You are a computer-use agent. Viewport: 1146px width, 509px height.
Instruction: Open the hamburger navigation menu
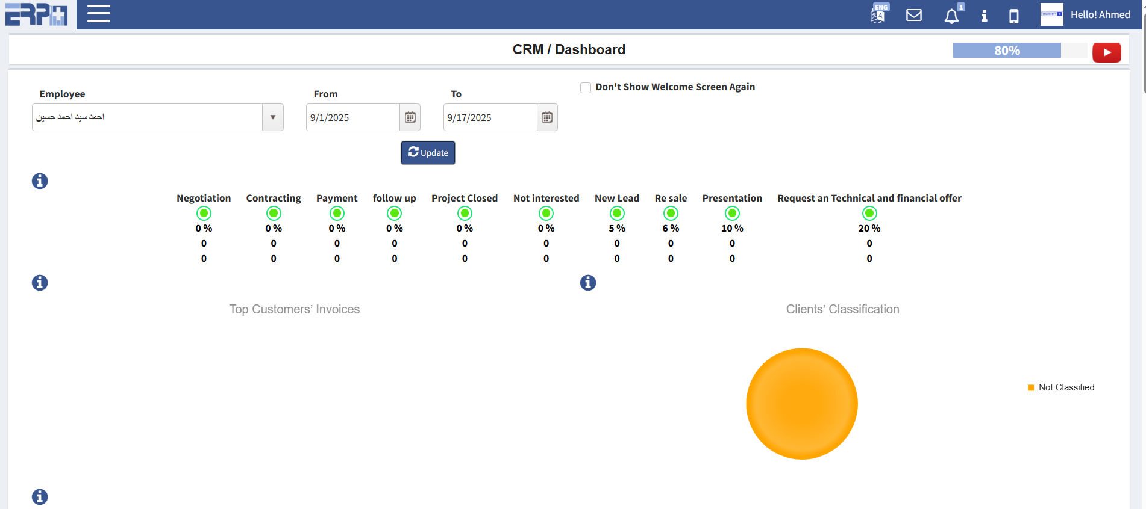pyautogui.click(x=98, y=14)
